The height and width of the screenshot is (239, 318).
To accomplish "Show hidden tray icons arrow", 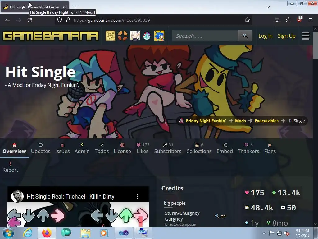I will [x=264, y=233].
